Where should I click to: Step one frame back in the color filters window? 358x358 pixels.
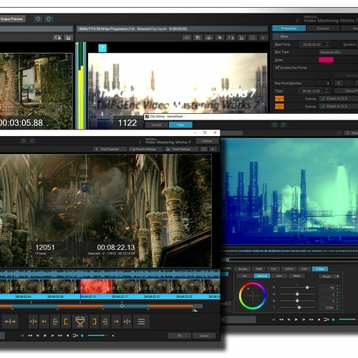click(x=289, y=319)
